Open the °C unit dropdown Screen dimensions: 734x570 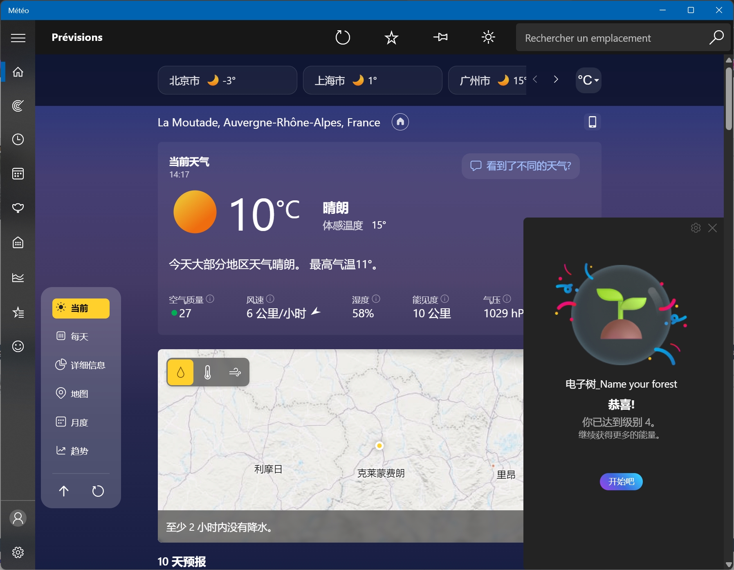point(588,80)
